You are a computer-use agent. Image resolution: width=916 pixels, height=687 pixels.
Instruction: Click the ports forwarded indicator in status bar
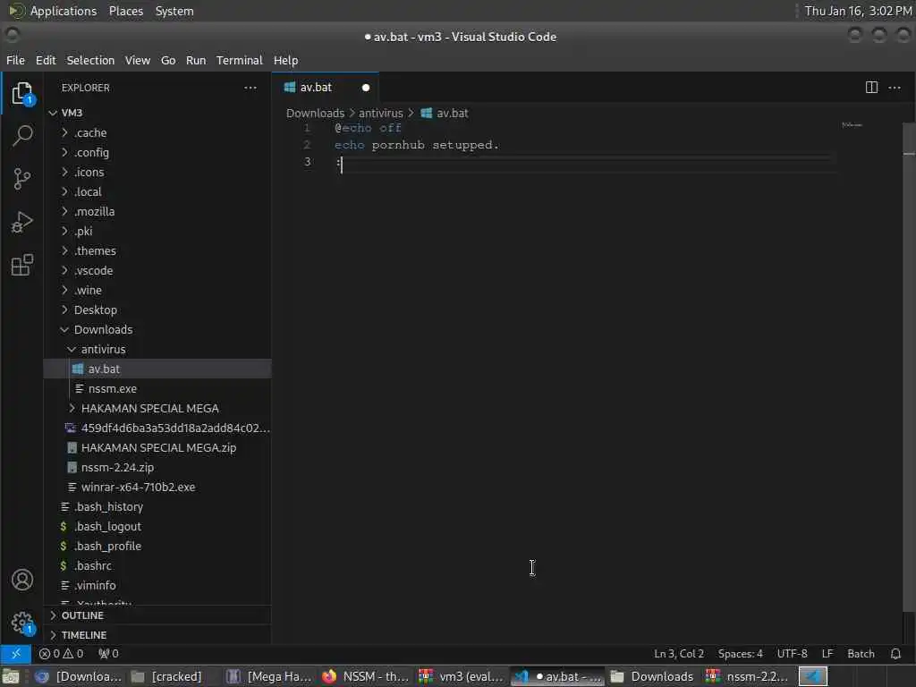pos(108,654)
